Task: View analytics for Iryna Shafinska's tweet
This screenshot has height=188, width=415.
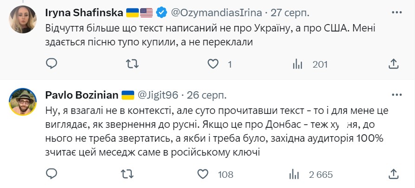Action: coord(298,64)
